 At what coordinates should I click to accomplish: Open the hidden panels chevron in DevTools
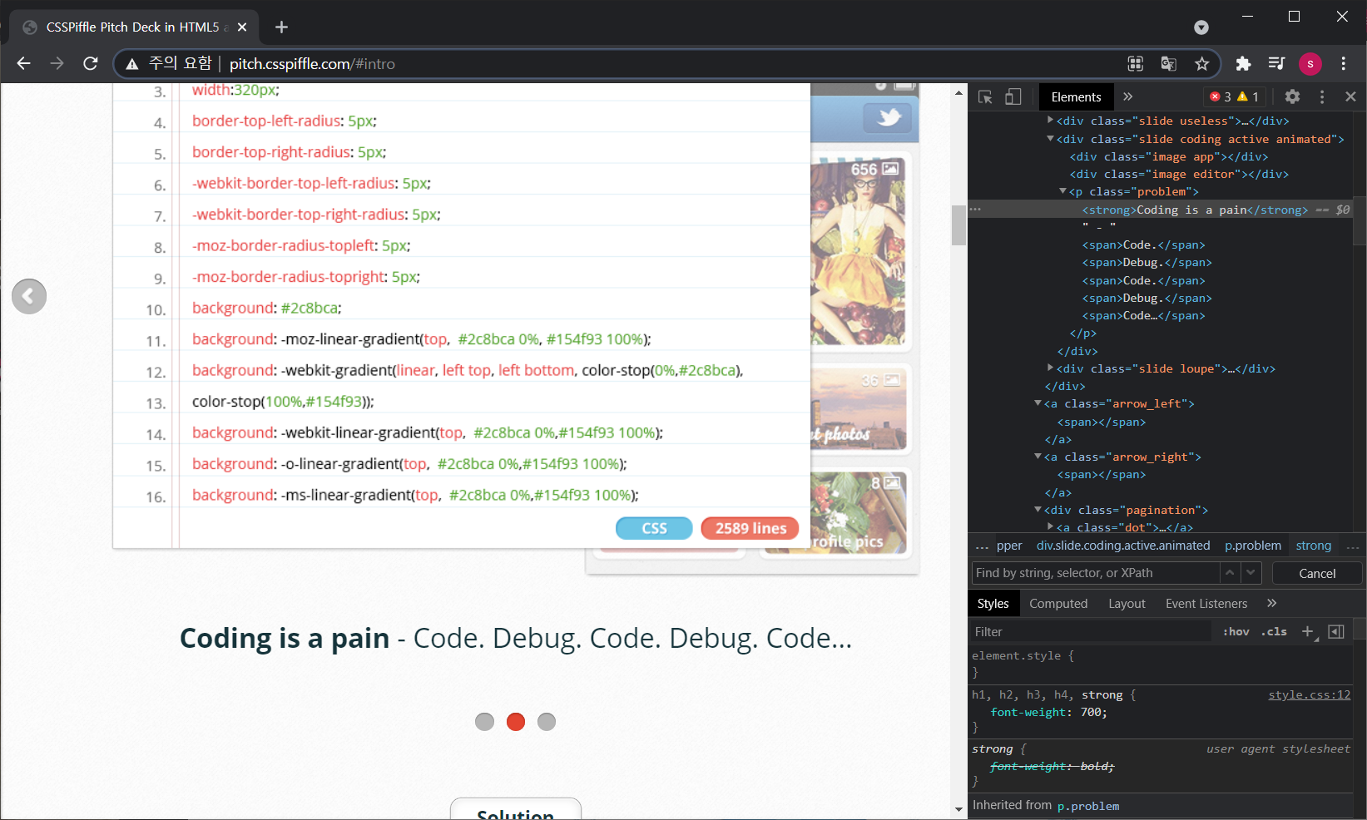tap(1128, 96)
